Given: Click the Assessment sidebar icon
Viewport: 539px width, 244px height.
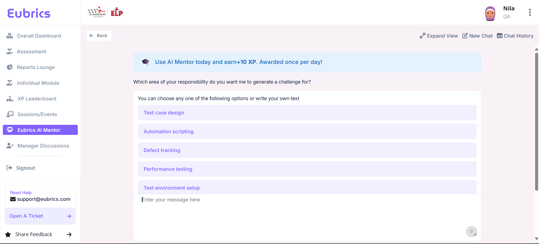Looking at the screenshot, I should tap(10, 51).
